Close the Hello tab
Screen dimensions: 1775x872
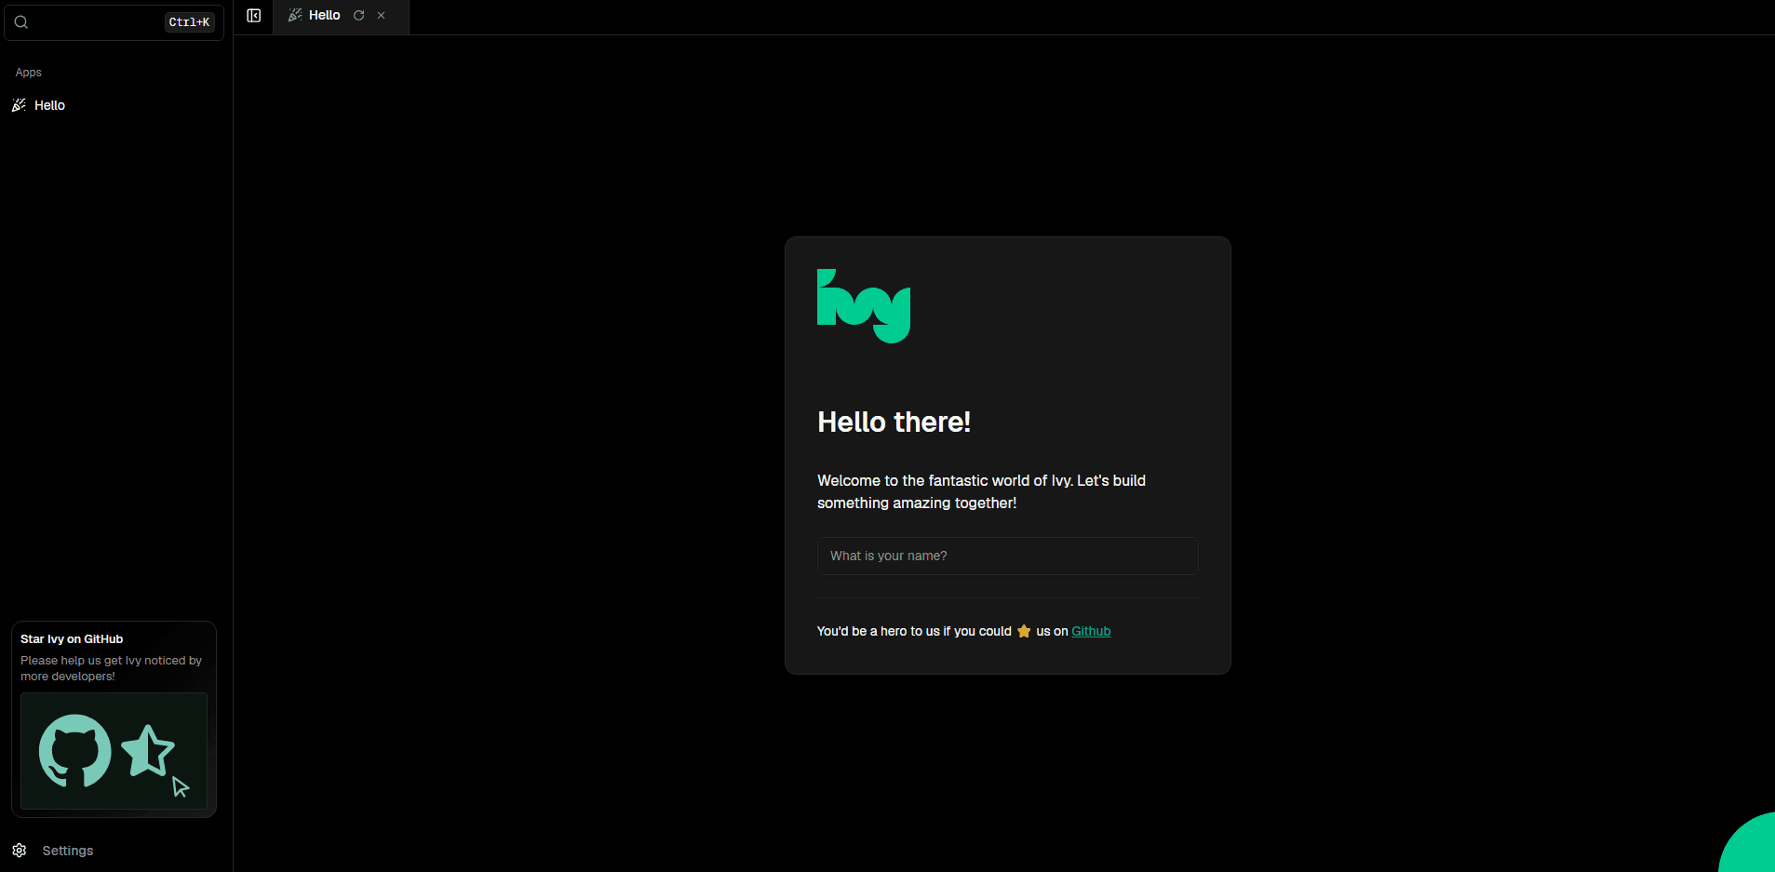(381, 16)
